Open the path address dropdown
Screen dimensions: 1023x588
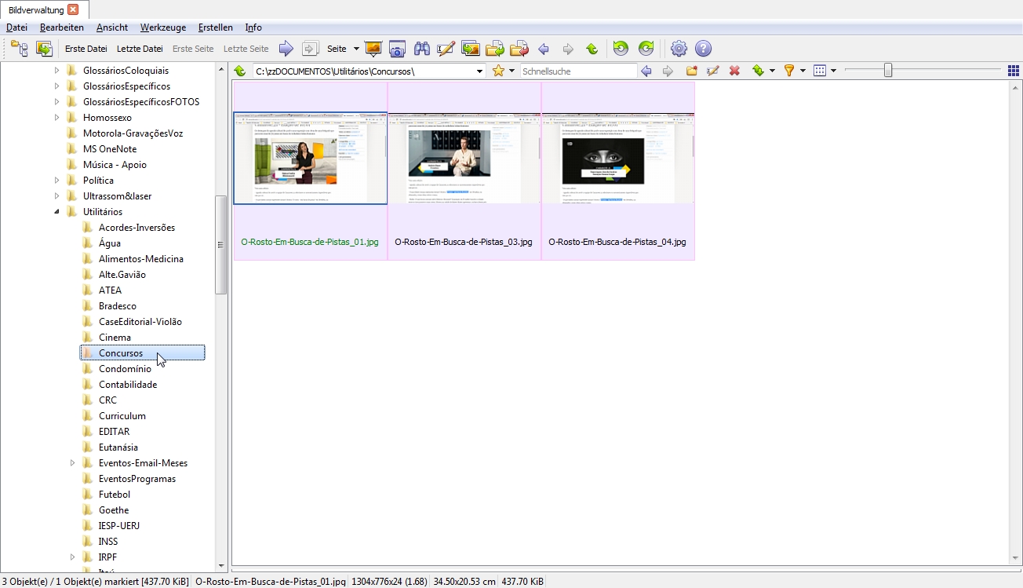480,71
